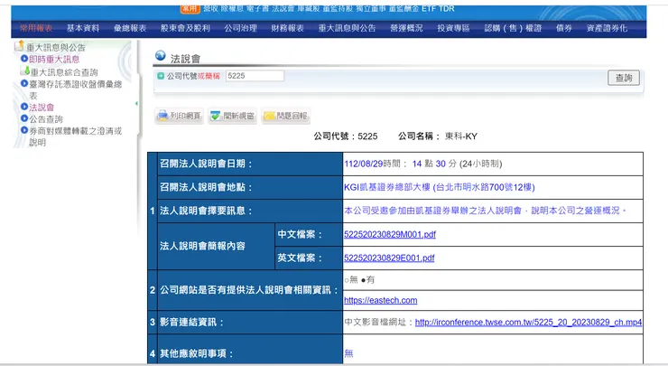Open the 董監酬金 shortcut in top bar
668x366 pixels.
[x=404, y=8]
